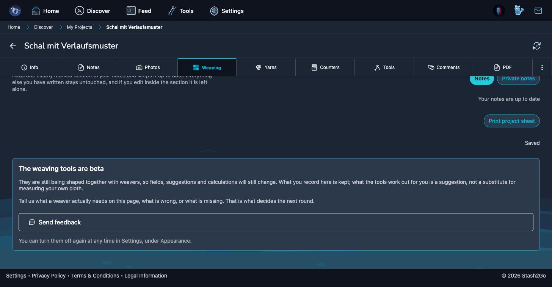Click Print project sheet button
The height and width of the screenshot is (287, 552).
tap(512, 121)
